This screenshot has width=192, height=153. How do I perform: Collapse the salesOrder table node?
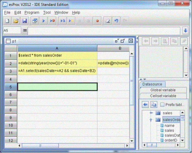click(x=151, y=120)
